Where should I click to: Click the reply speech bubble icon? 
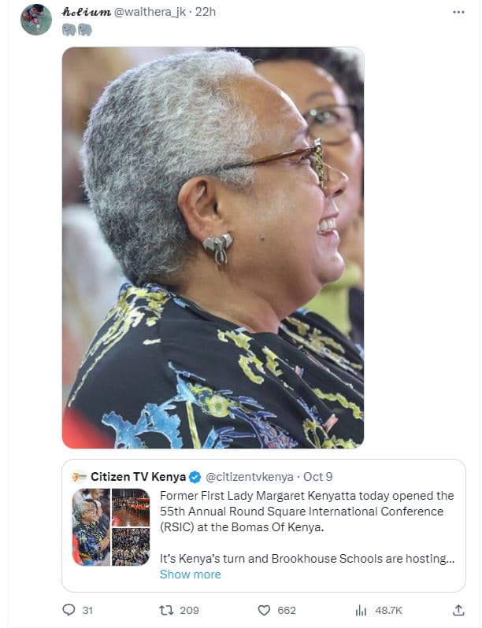point(69,610)
